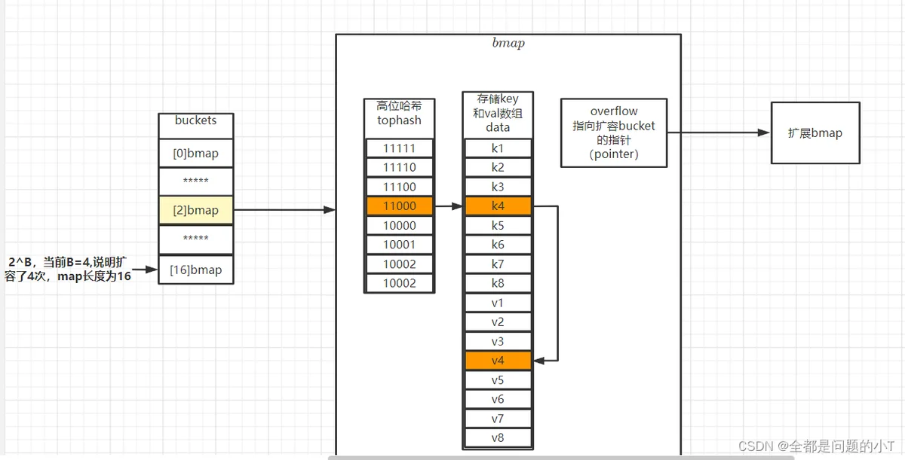Click the horizontal scrollbar at the bottom
The height and width of the screenshot is (460, 905).
[x=560, y=457]
